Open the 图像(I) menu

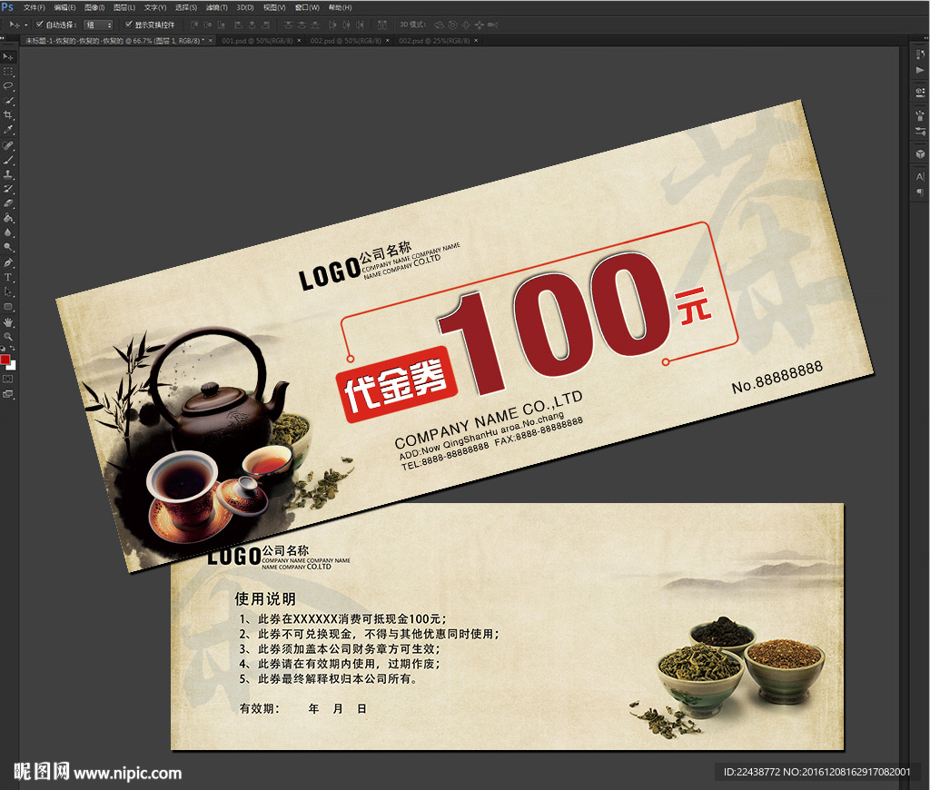click(94, 7)
